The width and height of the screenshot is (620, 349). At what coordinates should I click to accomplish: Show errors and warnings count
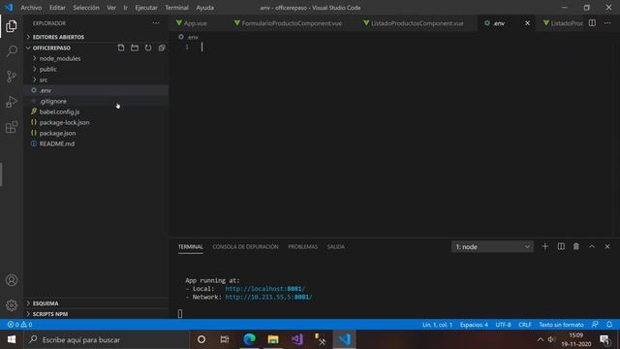[19, 325]
